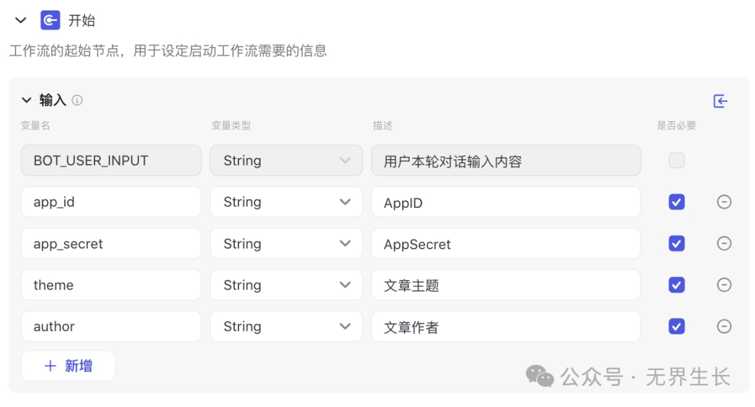Delete the app_secret variable row
Screen dimensions: 755x407
pyautogui.click(x=724, y=244)
